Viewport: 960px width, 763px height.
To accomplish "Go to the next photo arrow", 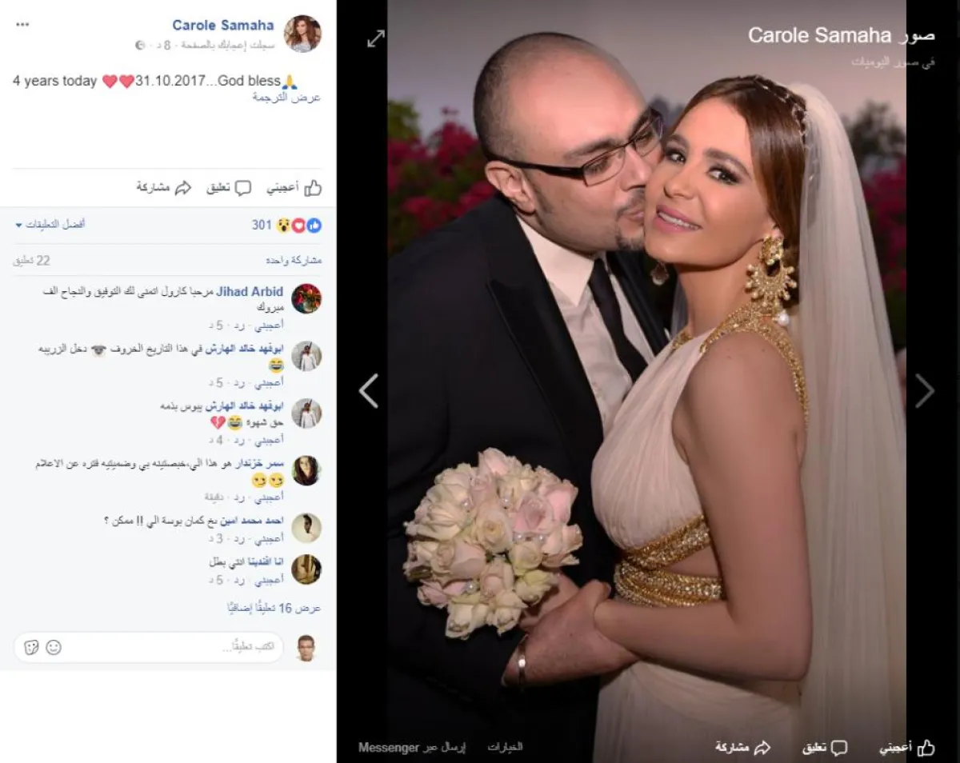I will click(x=925, y=391).
